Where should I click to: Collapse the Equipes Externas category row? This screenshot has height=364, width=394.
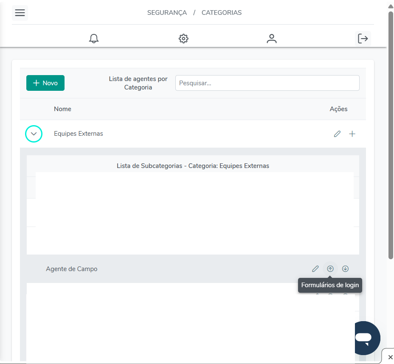pyautogui.click(x=34, y=134)
